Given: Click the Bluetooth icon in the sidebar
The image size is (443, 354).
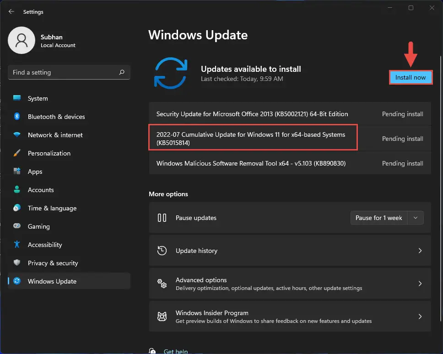Looking at the screenshot, I should tap(17, 116).
